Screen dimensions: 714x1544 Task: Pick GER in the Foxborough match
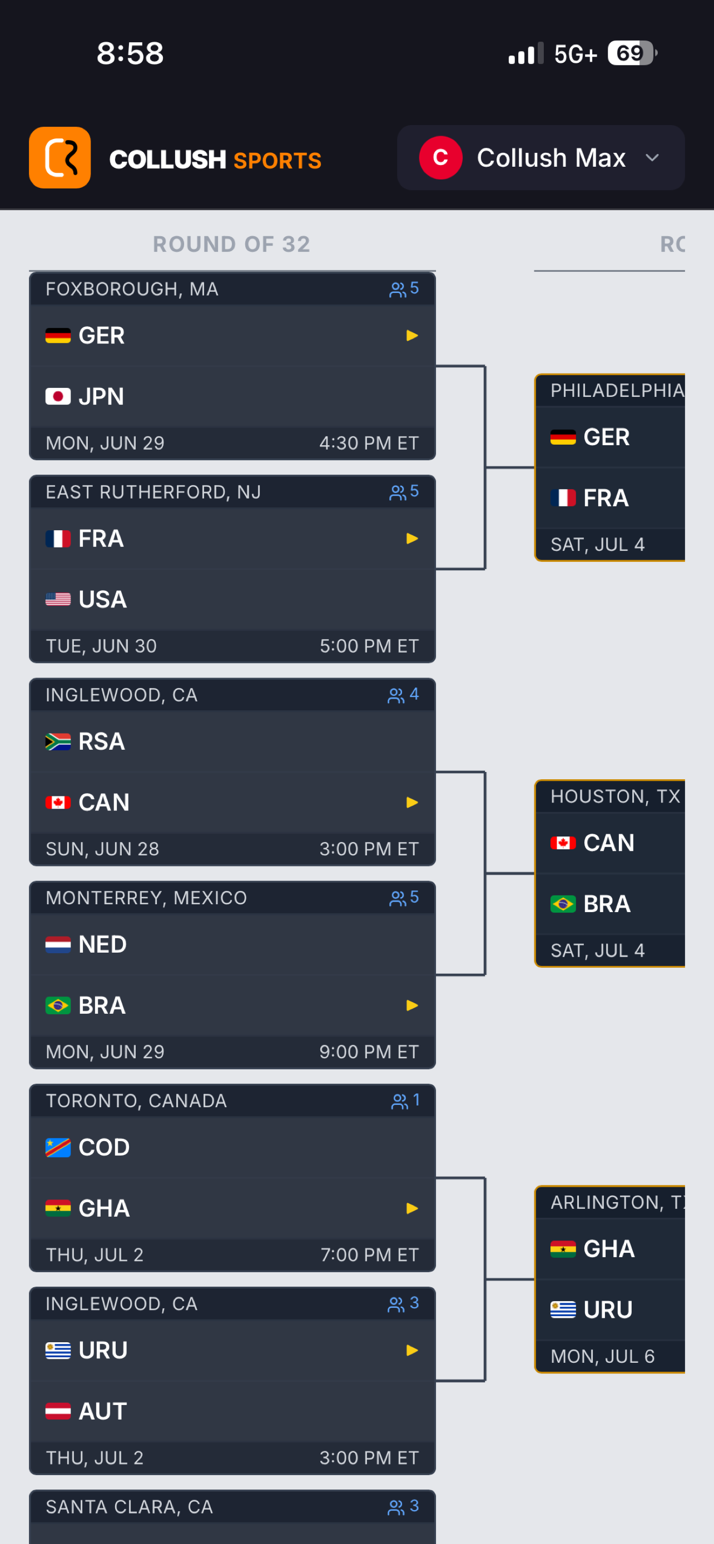pos(232,336)
